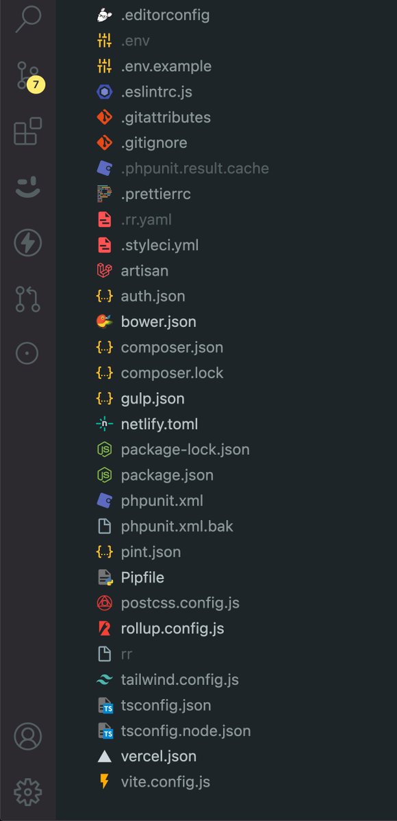Viewport: 397px width, 821px height.
Task: Open auth.json file
Action: [x=153, y=296]
